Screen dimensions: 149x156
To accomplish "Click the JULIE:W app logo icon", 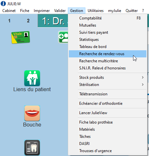I will tap(3, 4).
